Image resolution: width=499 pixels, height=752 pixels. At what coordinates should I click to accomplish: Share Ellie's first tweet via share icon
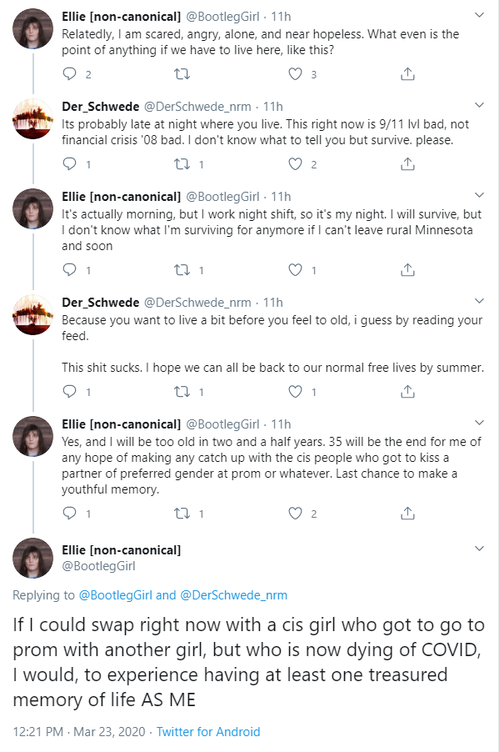(407, 74)
